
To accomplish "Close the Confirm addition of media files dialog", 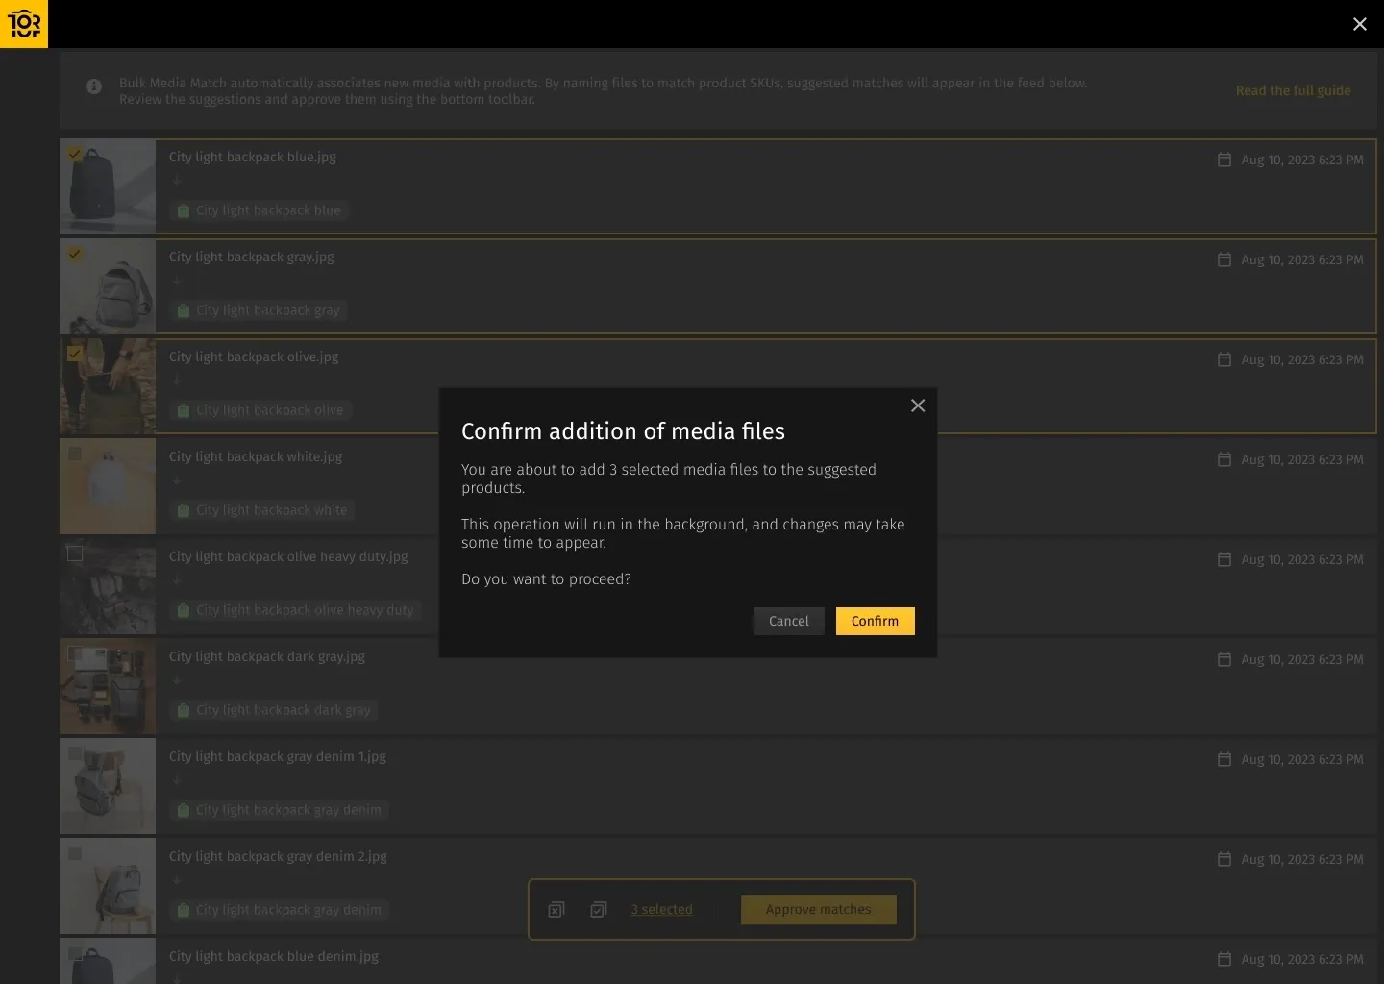I will [x=918, y=406].
